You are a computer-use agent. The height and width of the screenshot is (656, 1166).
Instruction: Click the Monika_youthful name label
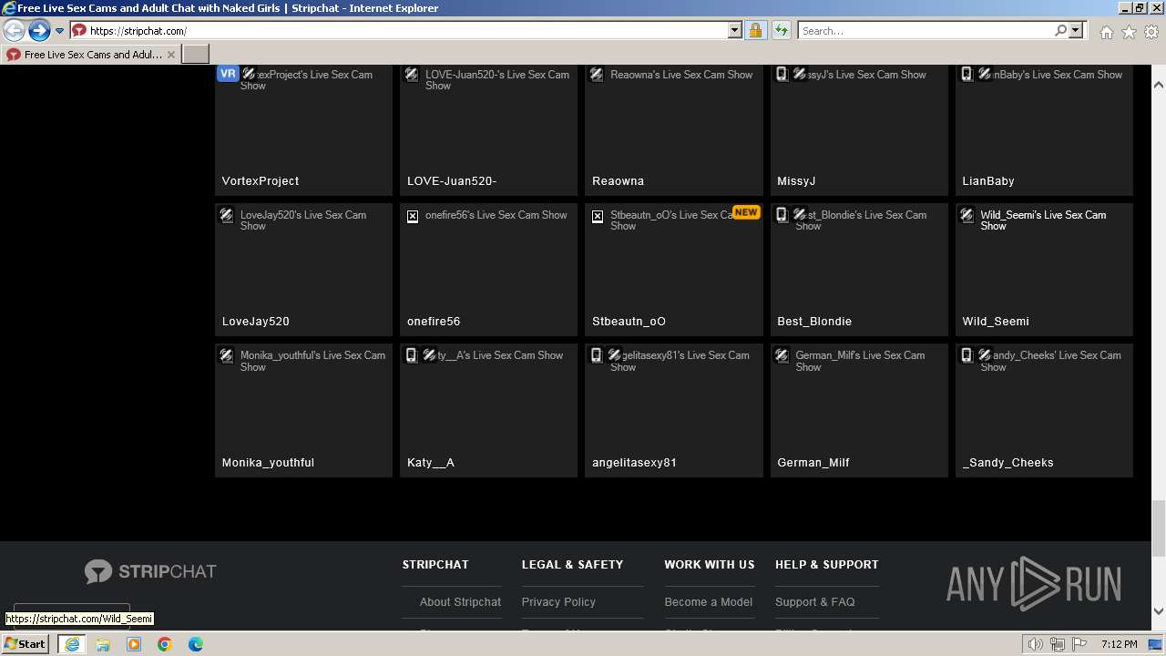pyautogui.click(x=268, y=463)
